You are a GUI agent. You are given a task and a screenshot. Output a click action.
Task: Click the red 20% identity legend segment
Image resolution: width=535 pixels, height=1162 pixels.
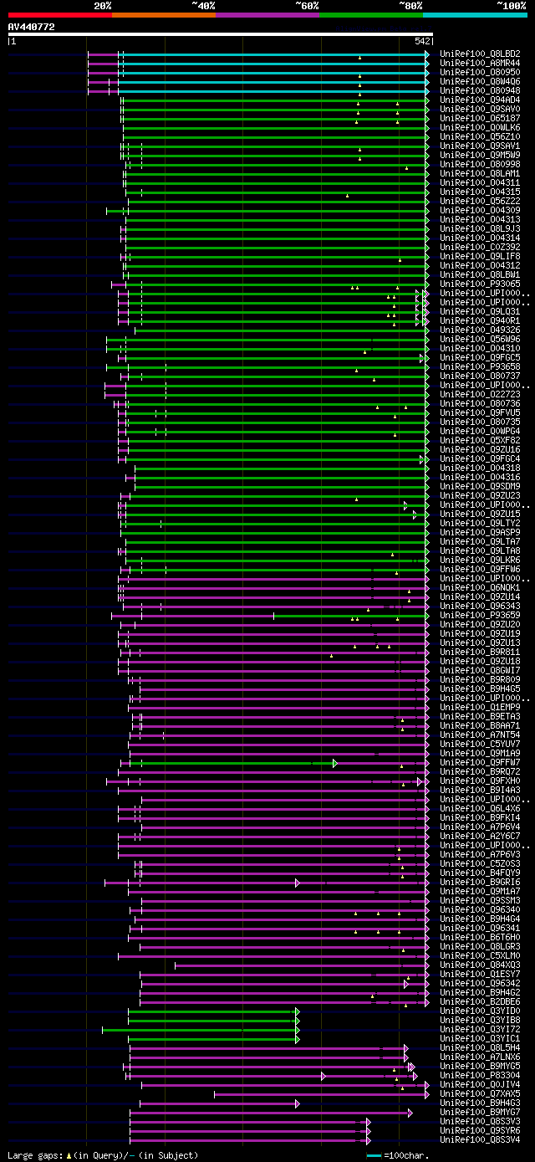point(59,15)
